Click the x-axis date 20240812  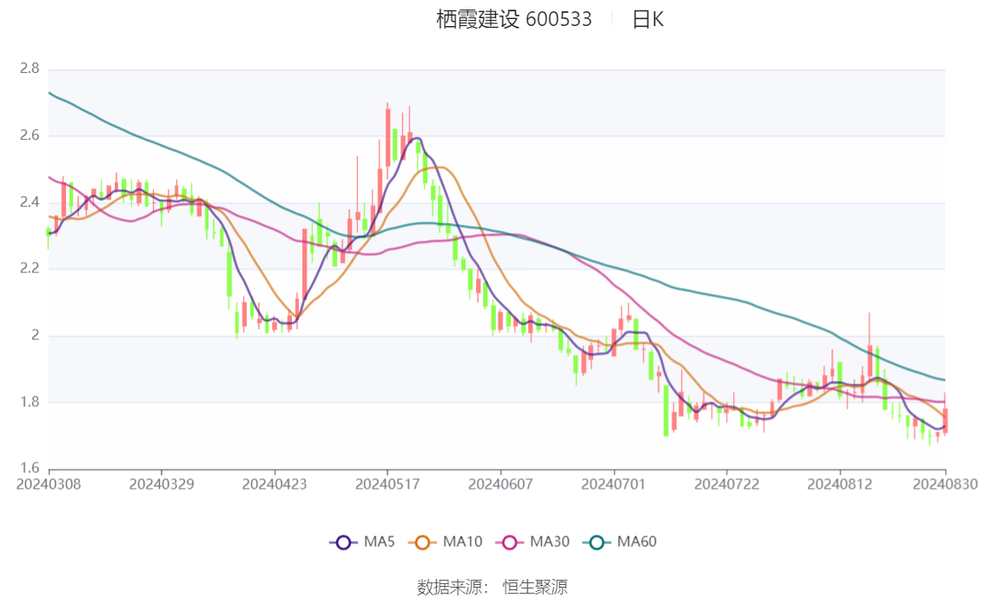[x=840, y=484]
